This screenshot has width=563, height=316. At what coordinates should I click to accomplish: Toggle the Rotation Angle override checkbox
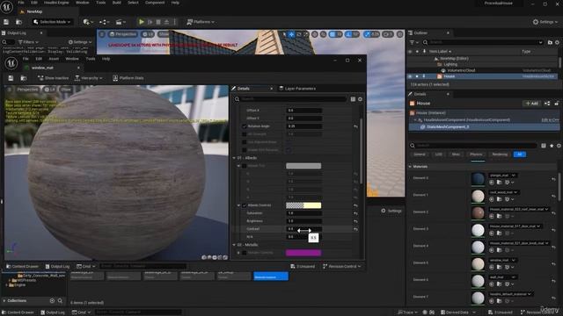click(245, 126)
